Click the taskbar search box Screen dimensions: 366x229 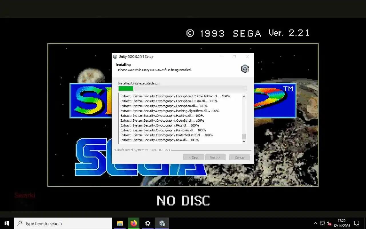pos(63,223)
